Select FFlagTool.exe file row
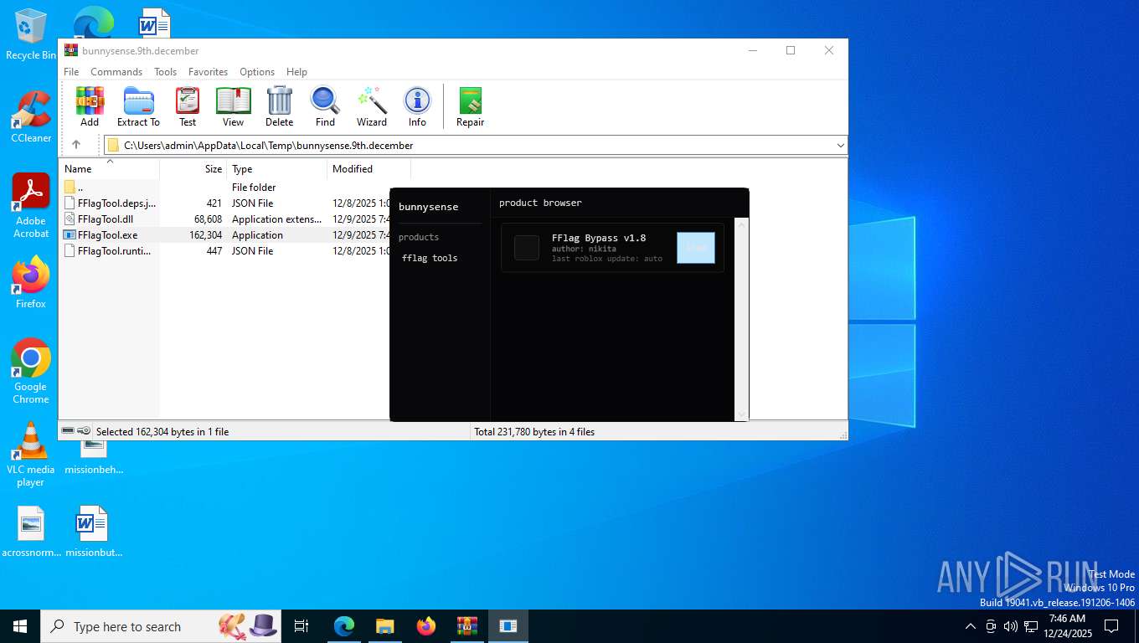 [224, 234]
